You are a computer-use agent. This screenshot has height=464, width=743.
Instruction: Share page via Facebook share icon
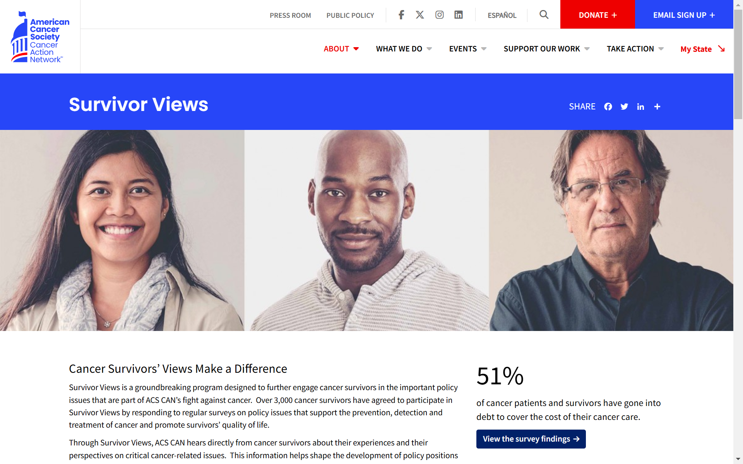608,107
